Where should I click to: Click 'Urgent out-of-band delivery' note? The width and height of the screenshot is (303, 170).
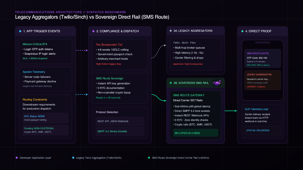point(37,86)
